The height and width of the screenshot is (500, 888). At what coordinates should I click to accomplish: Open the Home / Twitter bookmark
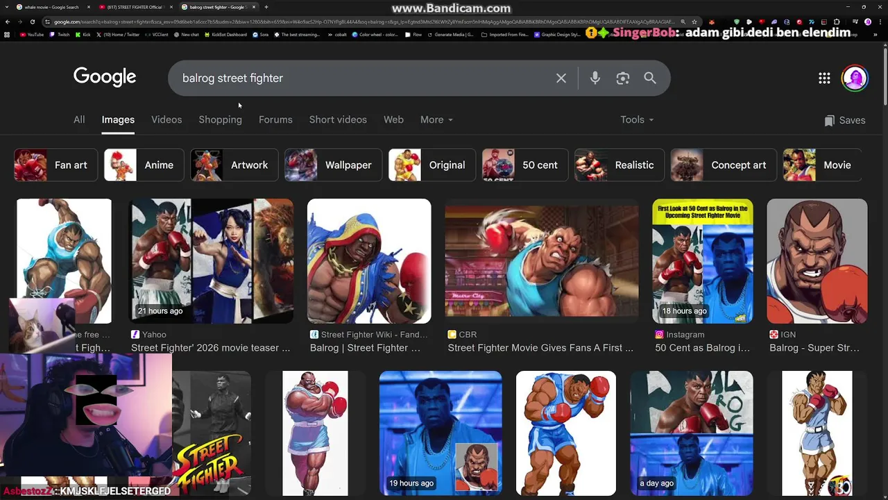118,34
